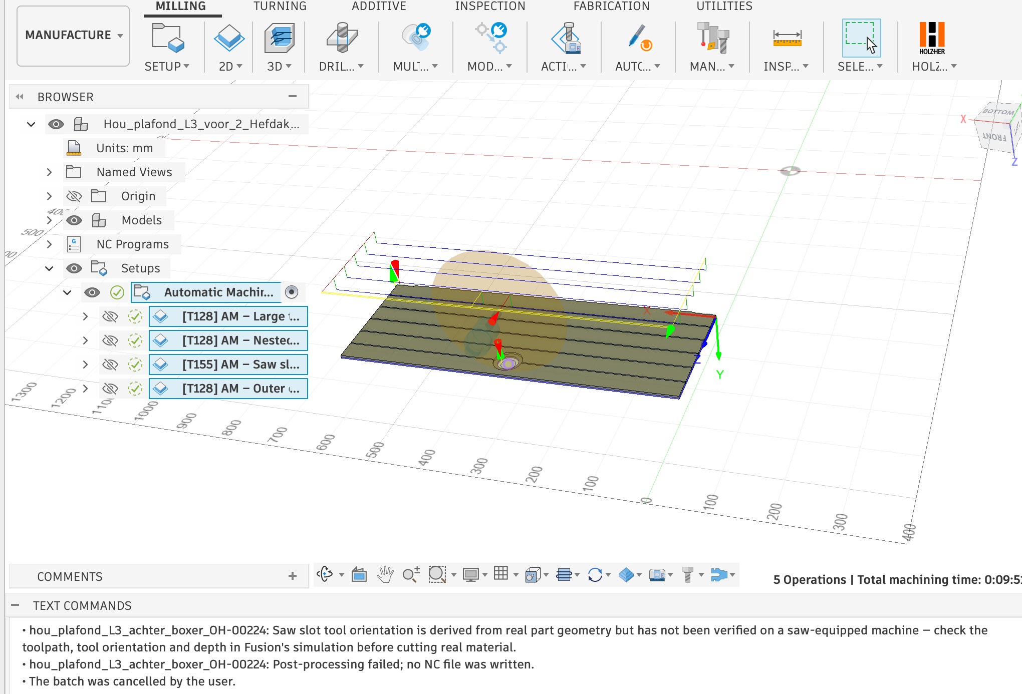The image size is (1022, 694).
Task: Click the Modify toolbar icon
Action: (491, 38)
